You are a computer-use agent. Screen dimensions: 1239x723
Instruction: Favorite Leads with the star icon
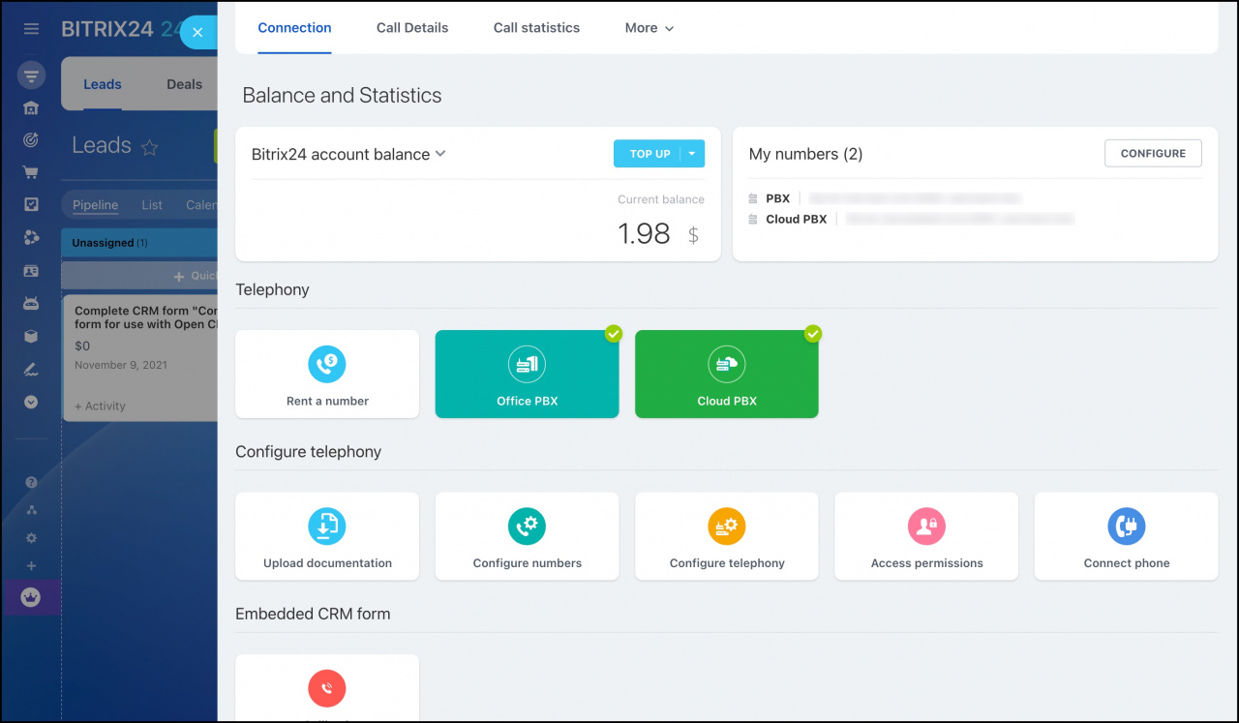(x=150, y=148)
